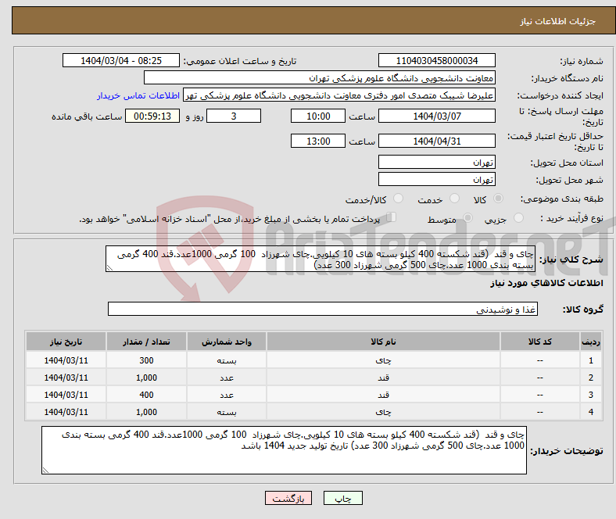Click unit عدد in row 2
Screen dimensions: 616x519
pyautogui.click(x=226, y=378)
